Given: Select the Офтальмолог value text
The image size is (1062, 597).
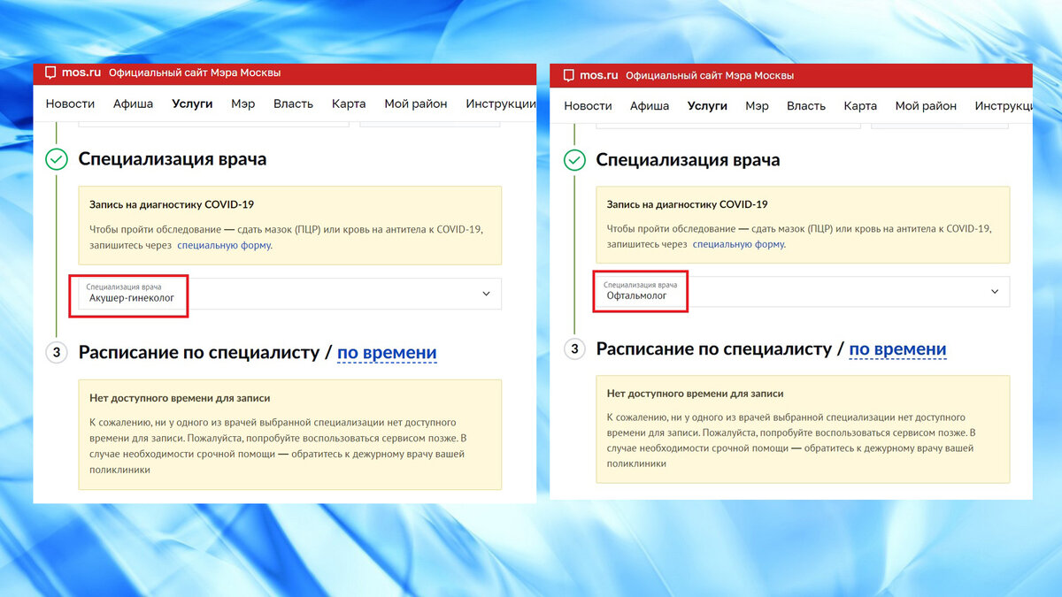Looking at the screenshot, I should click(636, 296).
